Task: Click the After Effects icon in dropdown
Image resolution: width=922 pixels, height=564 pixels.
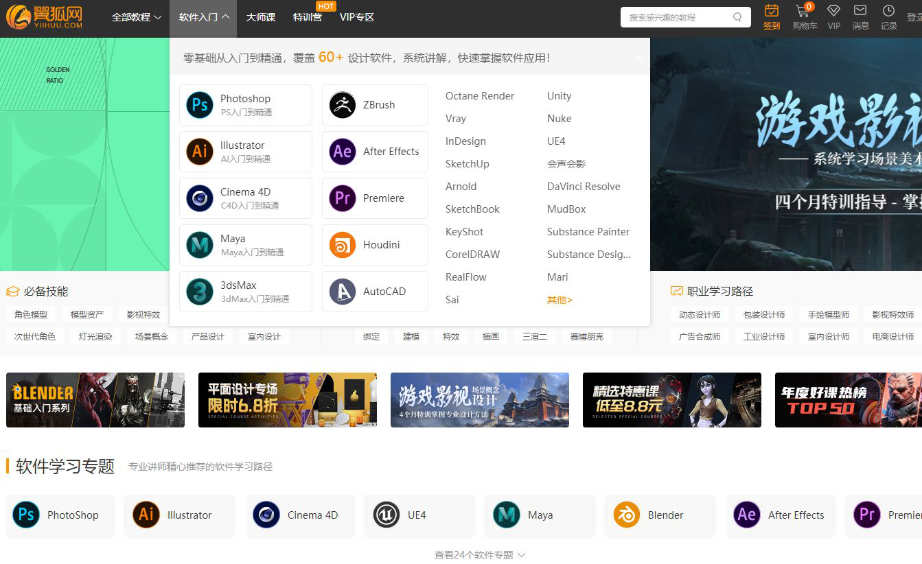Action: coord(343,152)
